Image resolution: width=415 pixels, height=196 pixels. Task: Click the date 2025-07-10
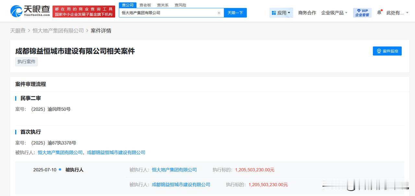pyautogui.click(x=45, y=170)
